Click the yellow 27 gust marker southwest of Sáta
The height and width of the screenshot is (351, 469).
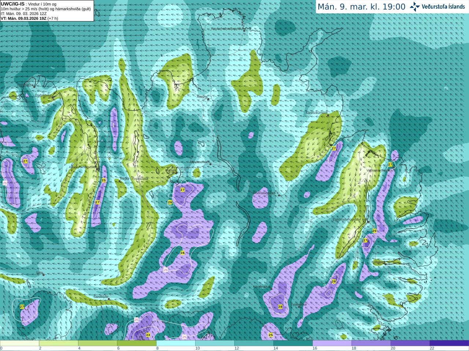[x=22, y=307]
